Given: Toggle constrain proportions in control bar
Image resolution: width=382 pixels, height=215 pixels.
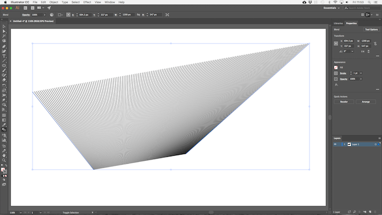Looking at the screenshot, I should 139,15.
